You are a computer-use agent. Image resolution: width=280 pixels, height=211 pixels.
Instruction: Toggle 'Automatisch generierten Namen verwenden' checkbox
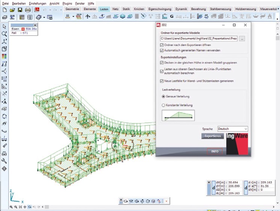[162, 50]
